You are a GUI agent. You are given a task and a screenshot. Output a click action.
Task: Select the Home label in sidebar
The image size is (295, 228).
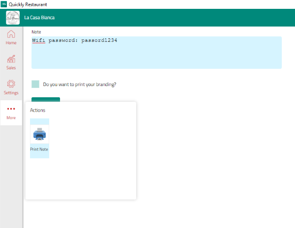pos(11,43)
